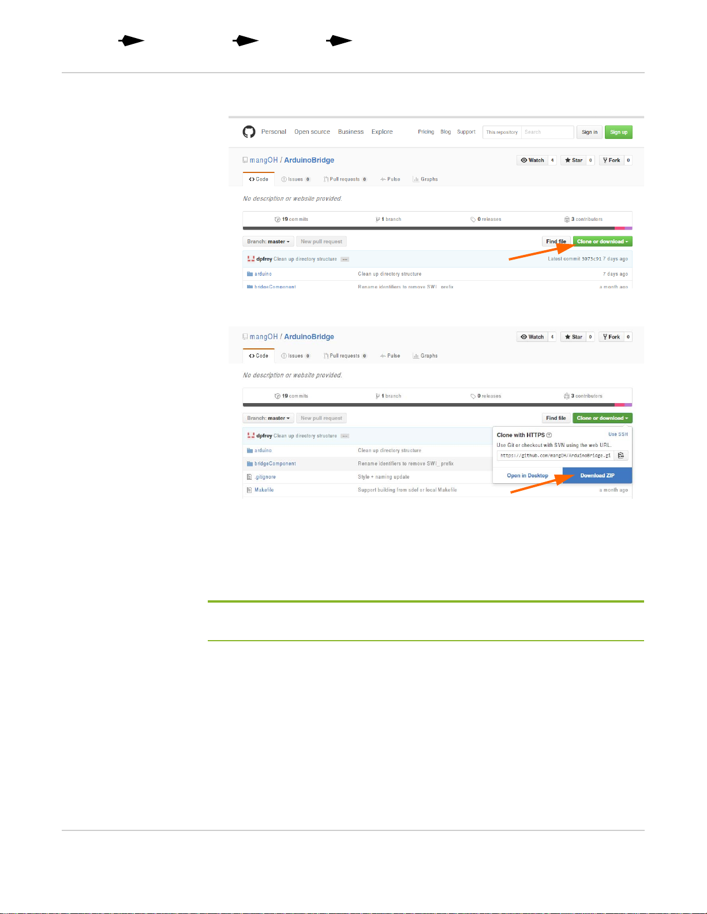View 19 commits in lower screenshot
The height and width of the screenshot is (914, 707).
(291, 396)
